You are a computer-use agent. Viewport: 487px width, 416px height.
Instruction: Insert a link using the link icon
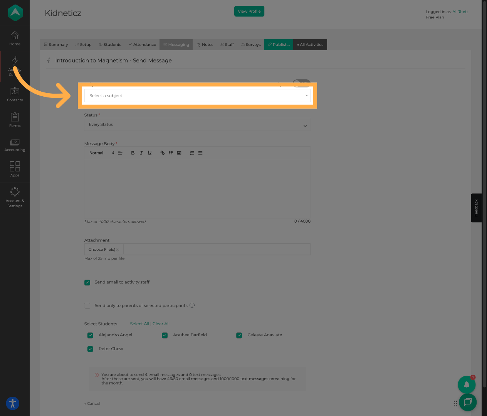(x=162, y=153)
